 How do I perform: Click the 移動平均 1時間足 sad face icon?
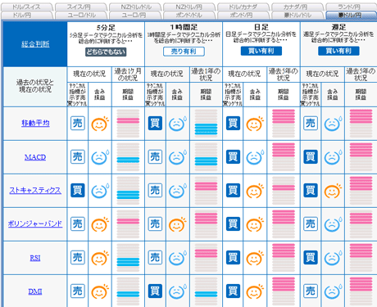[178, 124]
